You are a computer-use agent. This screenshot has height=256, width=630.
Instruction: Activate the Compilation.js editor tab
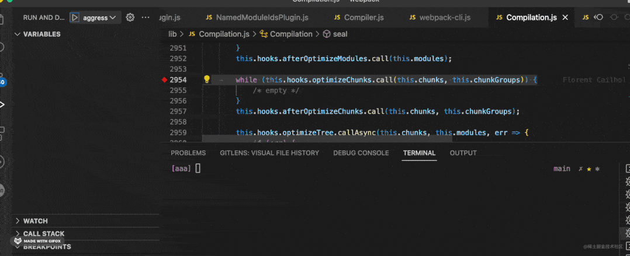[531, 17]
